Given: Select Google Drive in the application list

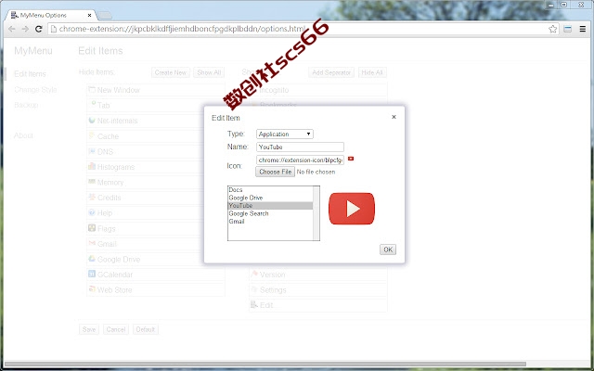Looking at the screenshot, I should (270, 198).
